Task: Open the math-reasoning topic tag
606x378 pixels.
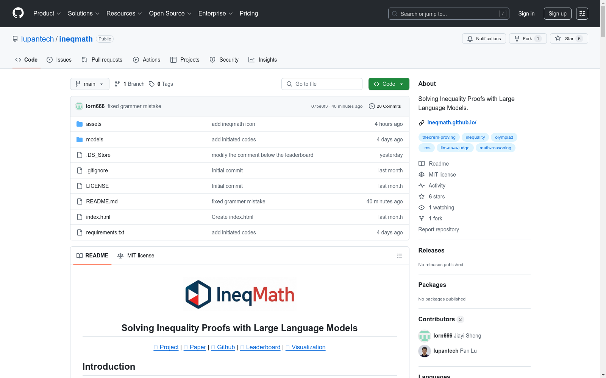Action: click(x=495, y=148)
